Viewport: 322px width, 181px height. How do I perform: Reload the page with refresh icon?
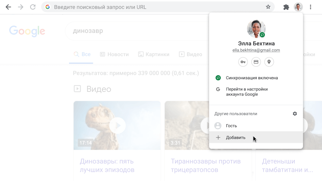[x=33, y=7]
